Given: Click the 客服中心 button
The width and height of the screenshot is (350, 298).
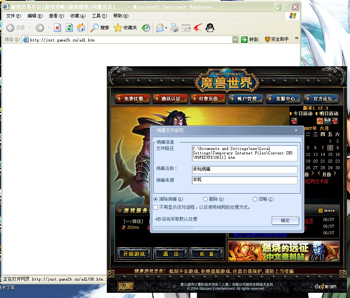Looking at the screenshot, I should (283, 98).
